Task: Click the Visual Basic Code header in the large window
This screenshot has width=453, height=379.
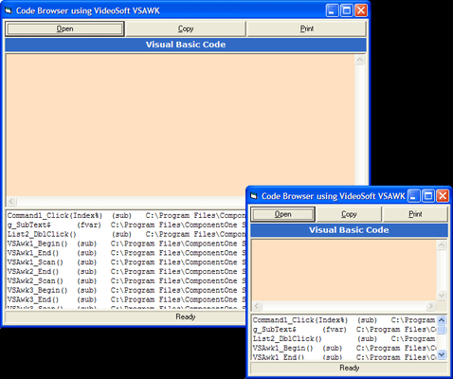Action: [186, 45]
